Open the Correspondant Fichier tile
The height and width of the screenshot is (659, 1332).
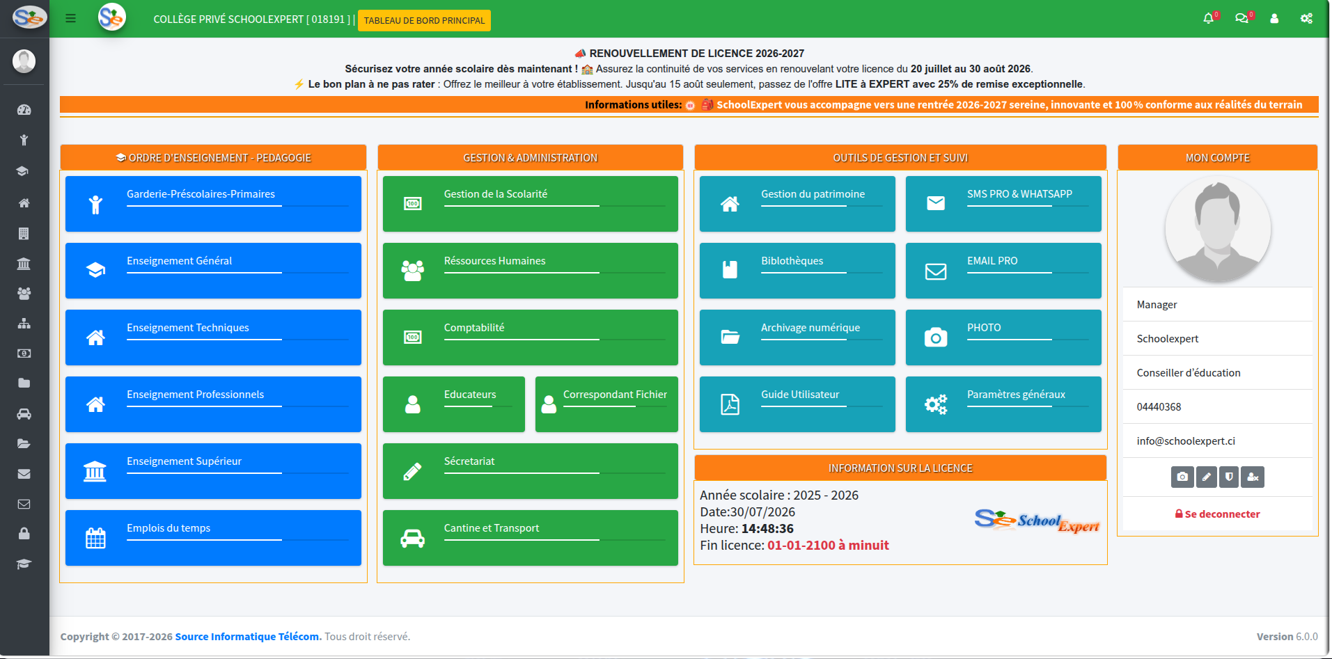(x=606, y=404)
